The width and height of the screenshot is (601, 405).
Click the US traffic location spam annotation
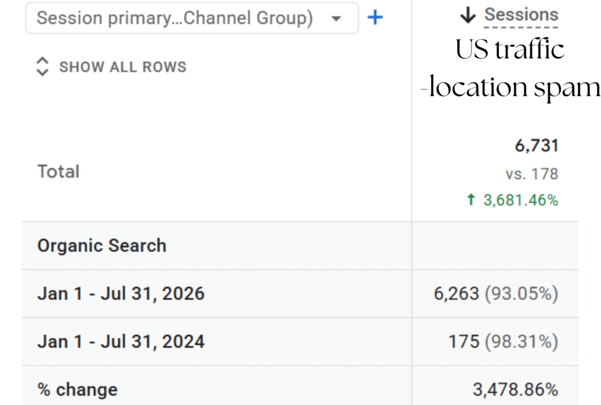coord(510,68)
